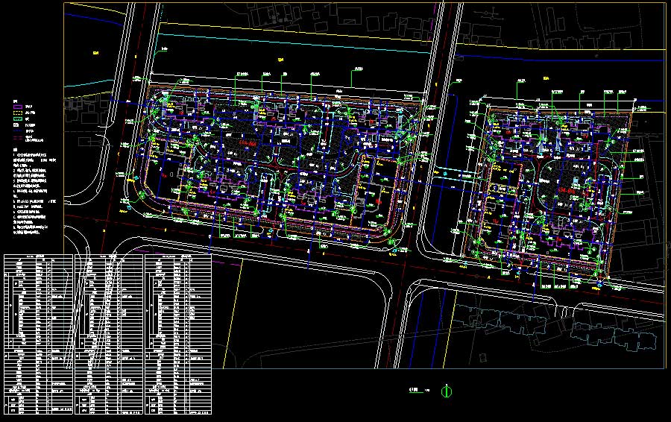Screen dimensions: 671x422
Task: Click the header row of the leftmost table
Action: [37, 257]
